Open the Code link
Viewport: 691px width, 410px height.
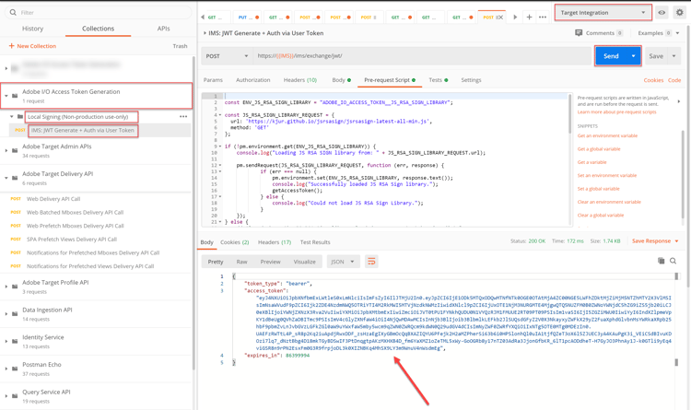pyautogui.click(x=674, y=80)
